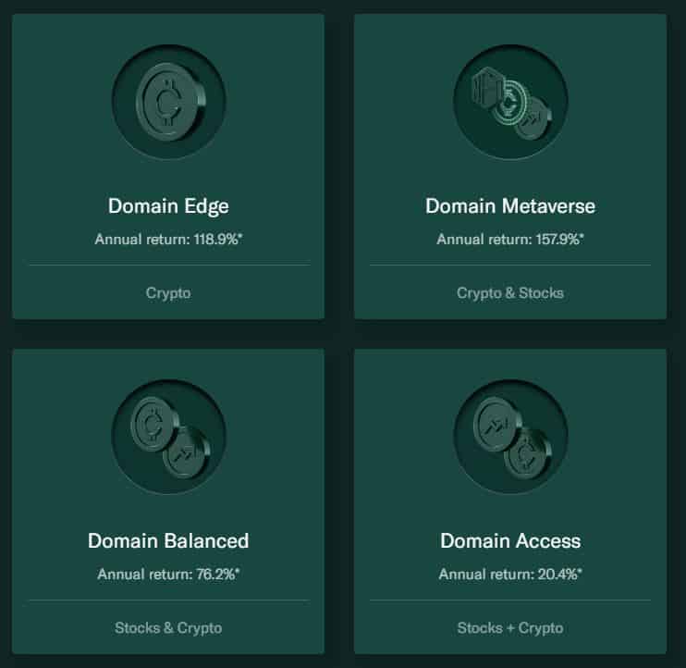
Task: Click the Domain Edge crypto coin icon
Action: (169, 101)
